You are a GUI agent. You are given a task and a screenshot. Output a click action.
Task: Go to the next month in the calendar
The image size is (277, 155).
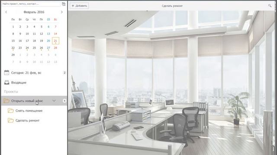coord(61,12)
